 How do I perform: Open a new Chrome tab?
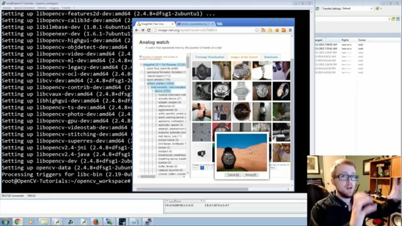(x=220, y=24)
